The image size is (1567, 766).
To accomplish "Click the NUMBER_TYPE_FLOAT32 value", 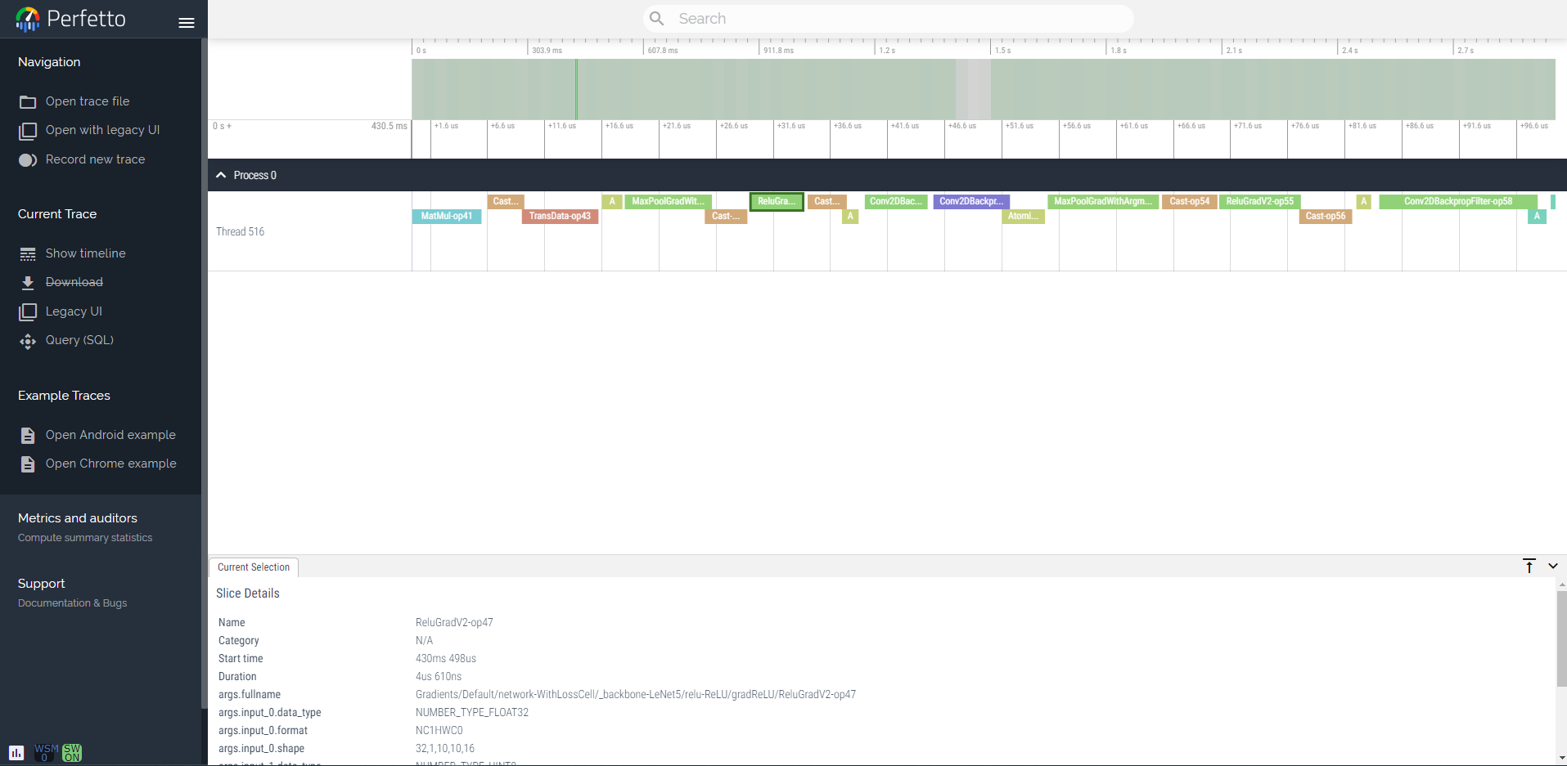I will 472,713.
